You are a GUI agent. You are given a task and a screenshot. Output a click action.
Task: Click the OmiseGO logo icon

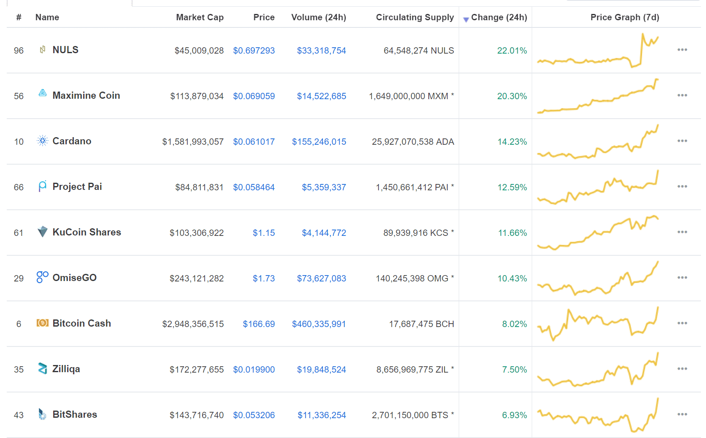coord(43,277)
